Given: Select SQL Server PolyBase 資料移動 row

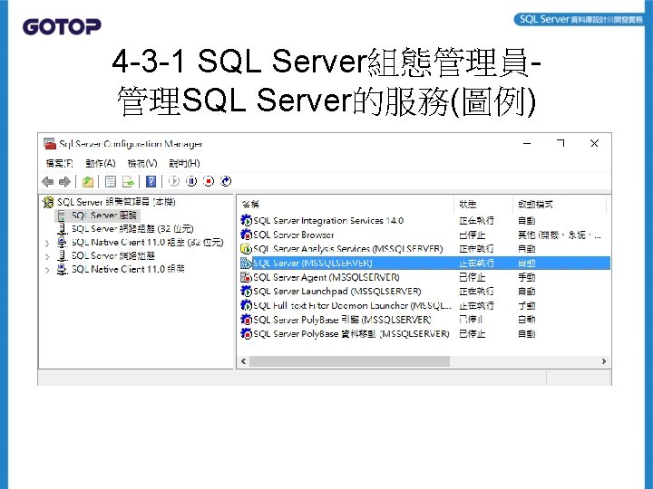Looking at the screenshot, I should 424,333.
